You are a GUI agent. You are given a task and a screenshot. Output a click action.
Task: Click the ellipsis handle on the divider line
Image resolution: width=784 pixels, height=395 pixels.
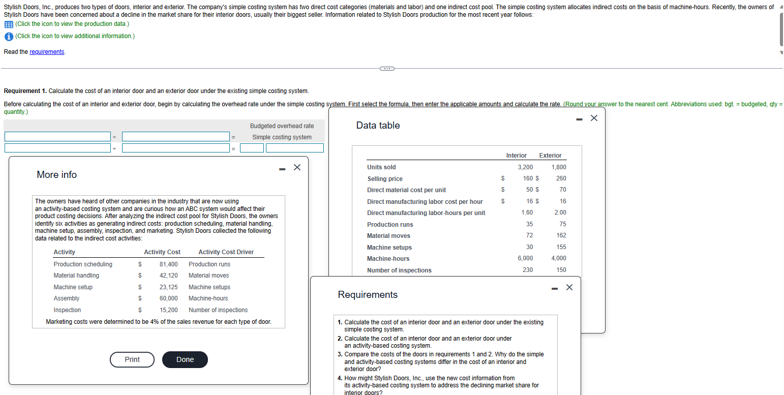pos(386,68)
